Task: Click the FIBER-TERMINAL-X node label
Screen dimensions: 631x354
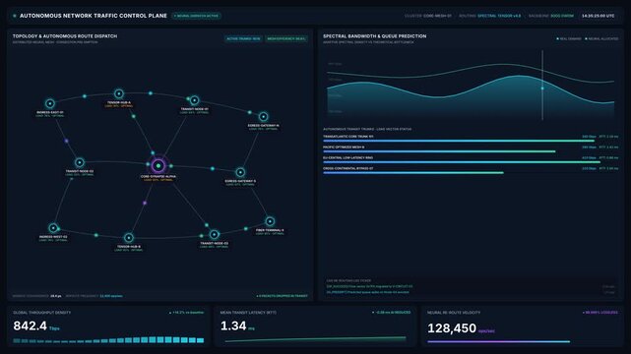Action: pos(270,230)
